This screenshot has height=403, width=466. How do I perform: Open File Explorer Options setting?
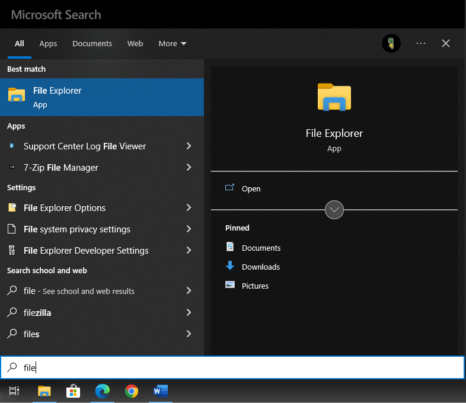(x=102, y=208)
